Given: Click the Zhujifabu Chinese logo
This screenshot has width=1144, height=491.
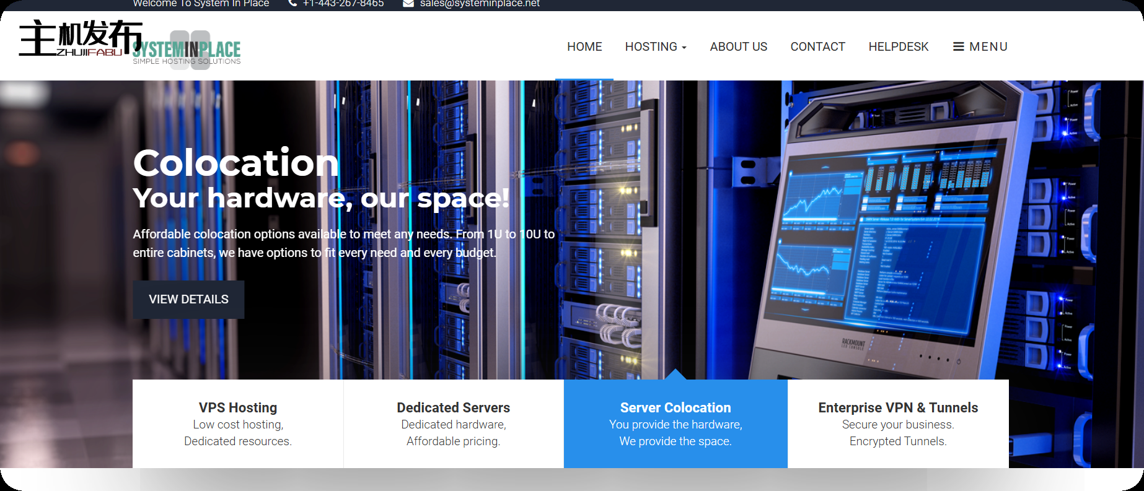Looking at the screenshot, I should tap(79, 38).
